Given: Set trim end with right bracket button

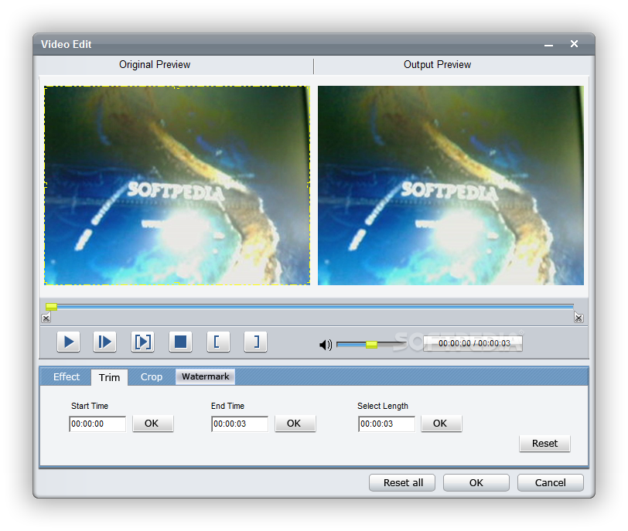Looking at the screenshot, I should click(255, 342).
